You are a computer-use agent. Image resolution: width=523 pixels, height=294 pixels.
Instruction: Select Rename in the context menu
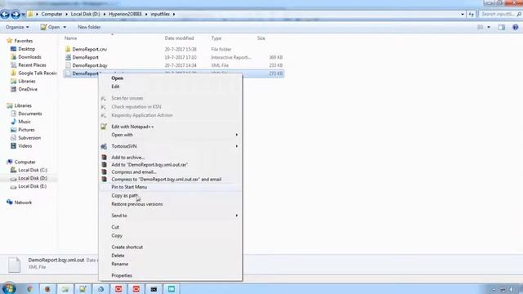pyautogui.click(x=120, y=264)
